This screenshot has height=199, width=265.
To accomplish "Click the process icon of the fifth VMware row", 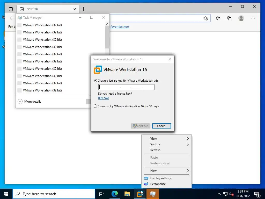I will pyautogui.click(x=19, y=54).
